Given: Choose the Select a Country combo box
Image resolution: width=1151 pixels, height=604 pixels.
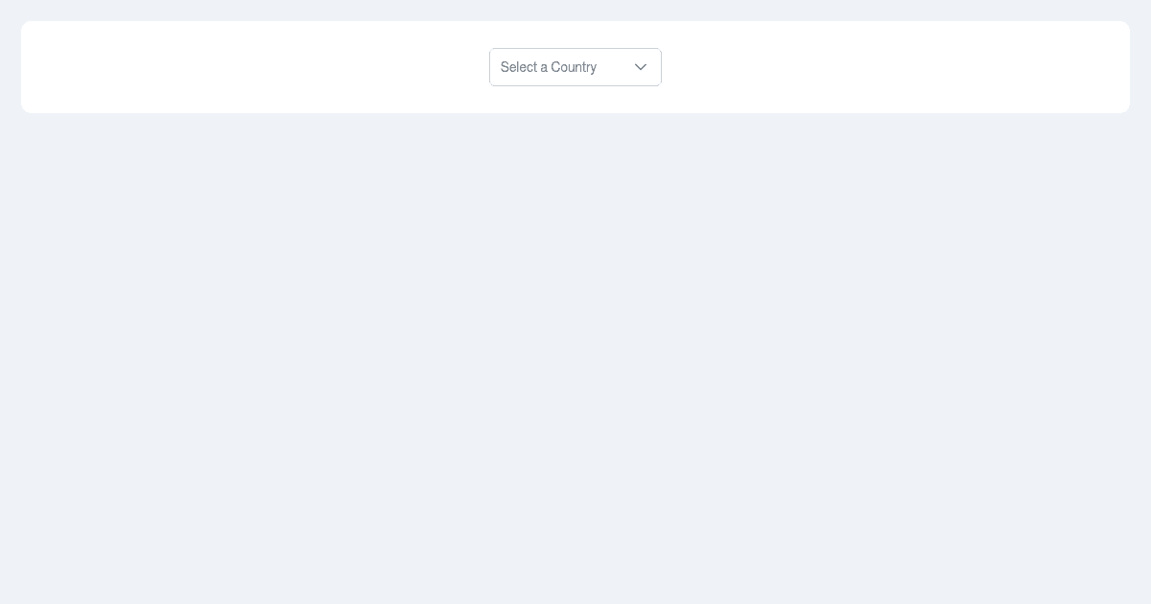Looking at the screenshot, I should point(575,67).
